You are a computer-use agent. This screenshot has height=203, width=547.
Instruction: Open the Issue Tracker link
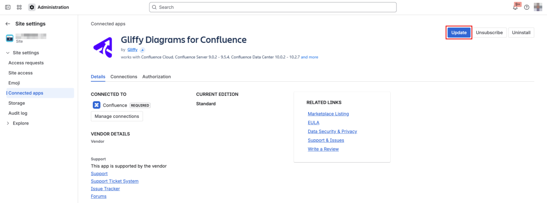(105, 189)
